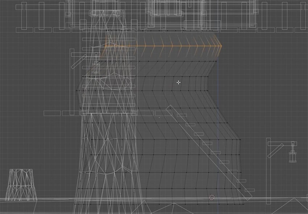
Task: Select the long diagonal staircase beam
Action: coord(209,153)
